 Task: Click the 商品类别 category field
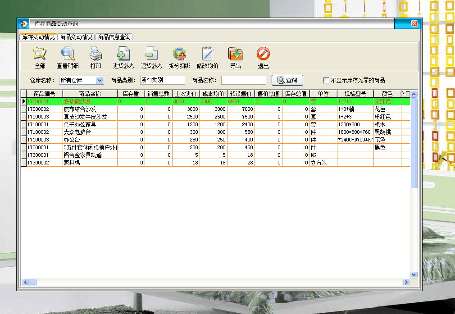(x=162, y=80)
